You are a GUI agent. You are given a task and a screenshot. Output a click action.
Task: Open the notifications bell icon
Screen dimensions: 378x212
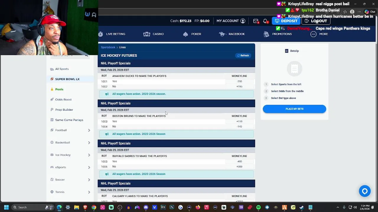click(265, 21)
